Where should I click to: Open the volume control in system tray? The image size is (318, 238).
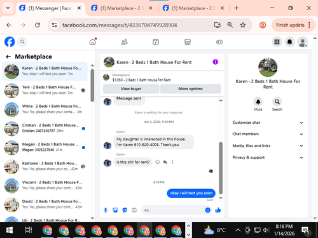(266, 230)
